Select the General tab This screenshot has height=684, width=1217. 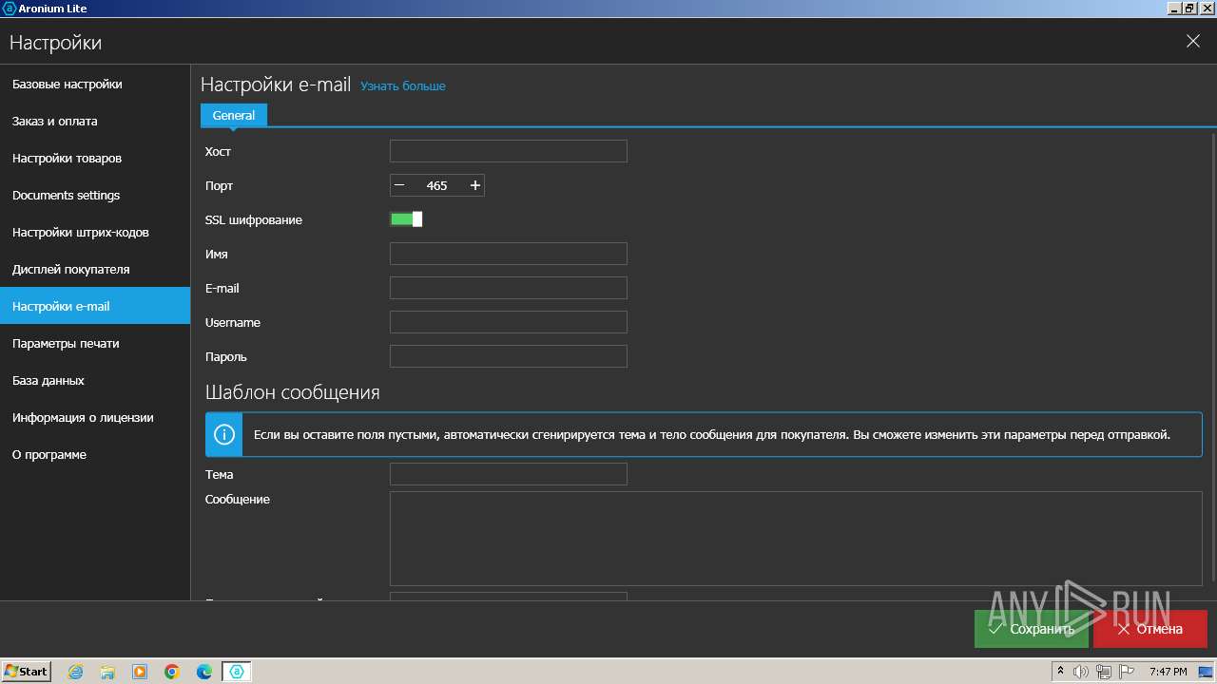(234, 115)
